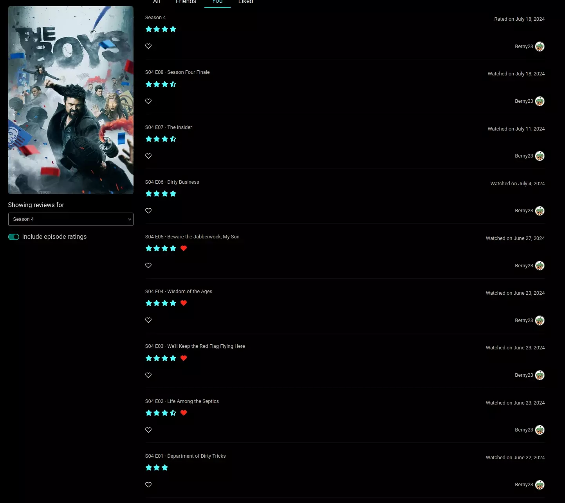
Task: Click red heart beside S04 E02 star rating
Action: pyautogui.click(x=184, y=413)
